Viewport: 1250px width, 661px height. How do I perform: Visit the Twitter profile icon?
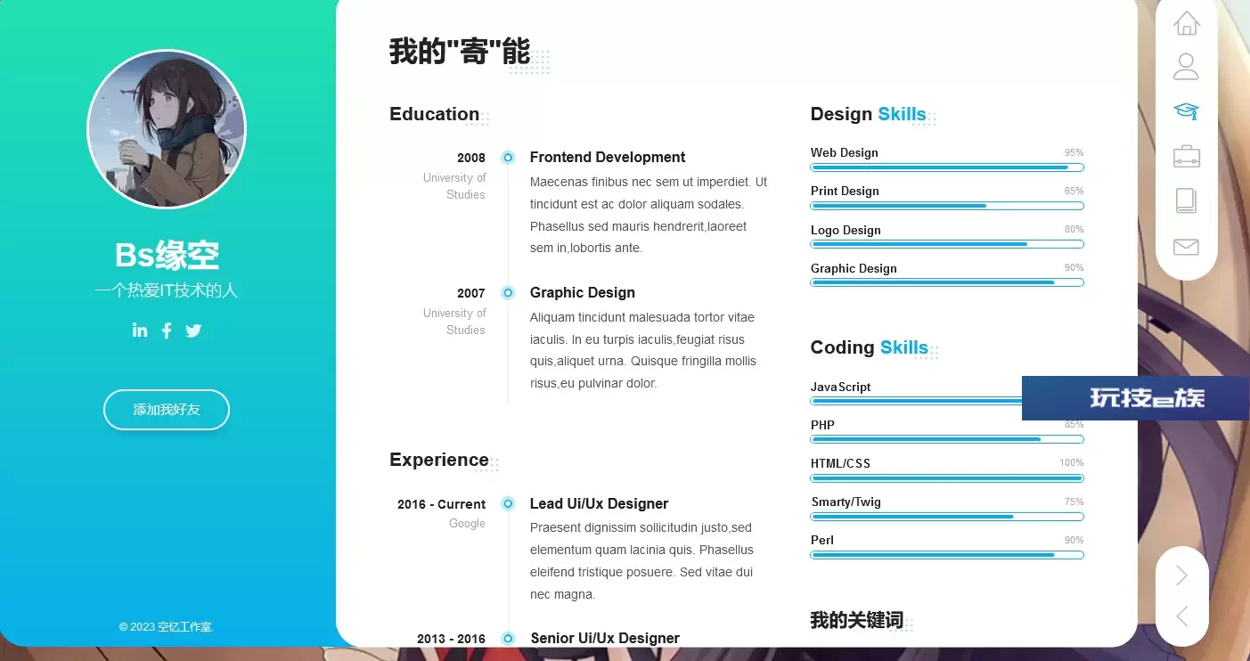tap(193, 330)
